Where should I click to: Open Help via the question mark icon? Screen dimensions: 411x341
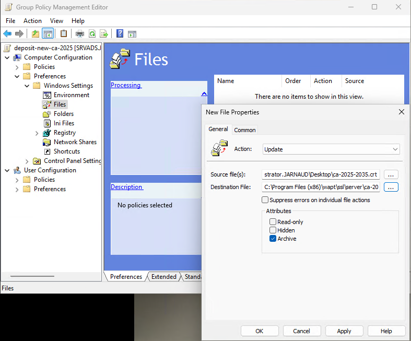pyautogui.click(x=120, y=34)
